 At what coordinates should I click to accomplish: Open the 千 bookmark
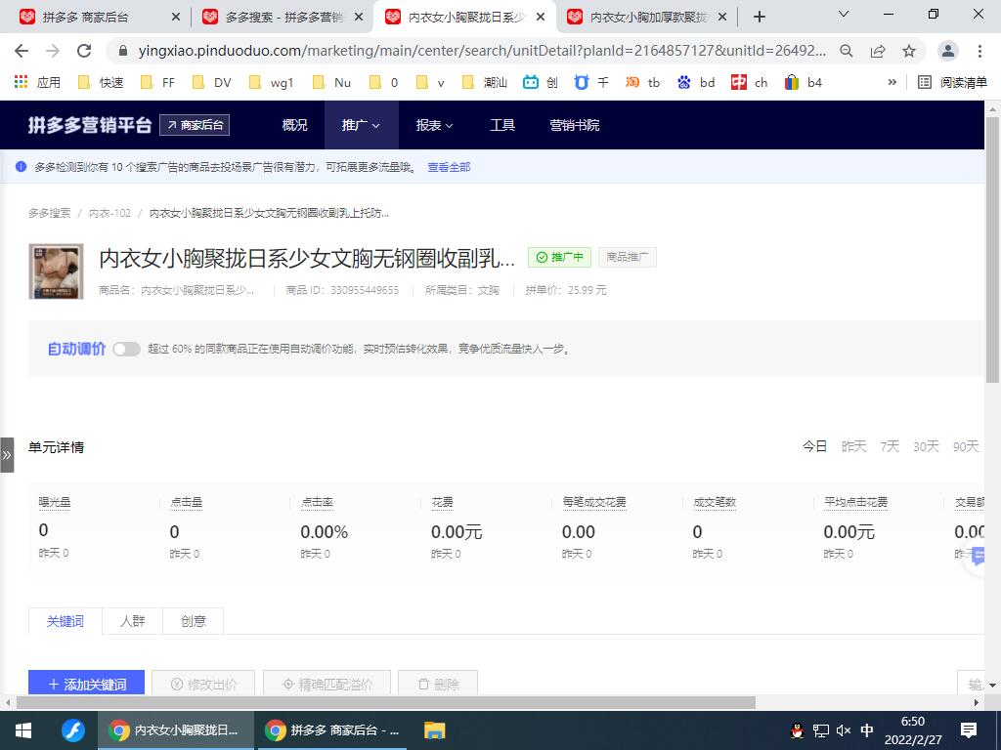coord(591,82)
